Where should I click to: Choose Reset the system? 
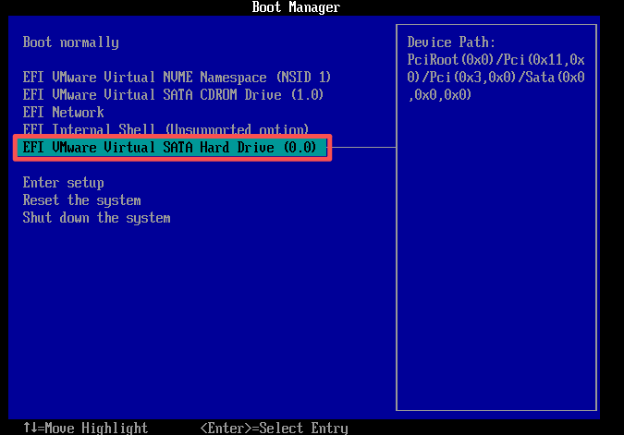click(x=81, y=200)
